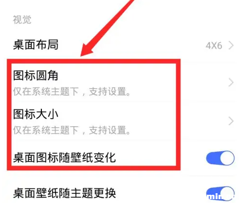The width and height of the screenshot is (239, 203).
Task: Expand 图标圆角 settings via its subtitle text
Action: (72, 91)
